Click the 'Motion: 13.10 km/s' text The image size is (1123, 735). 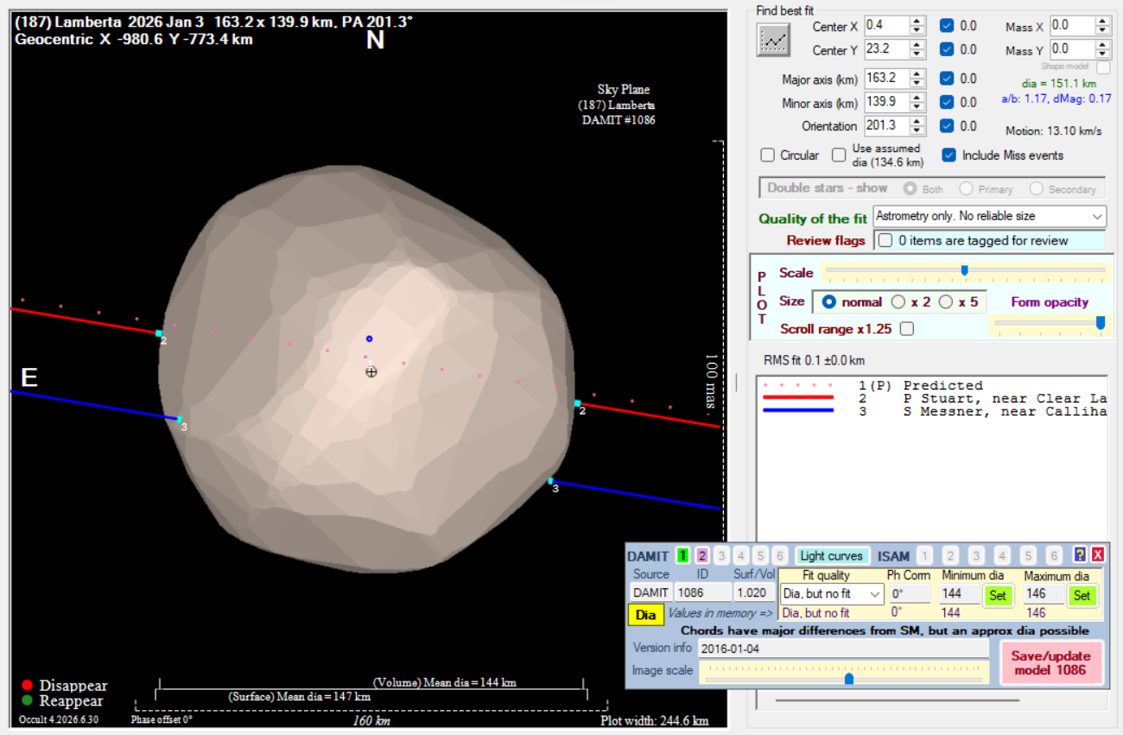pyautogui.click(x=1053, y=131)
